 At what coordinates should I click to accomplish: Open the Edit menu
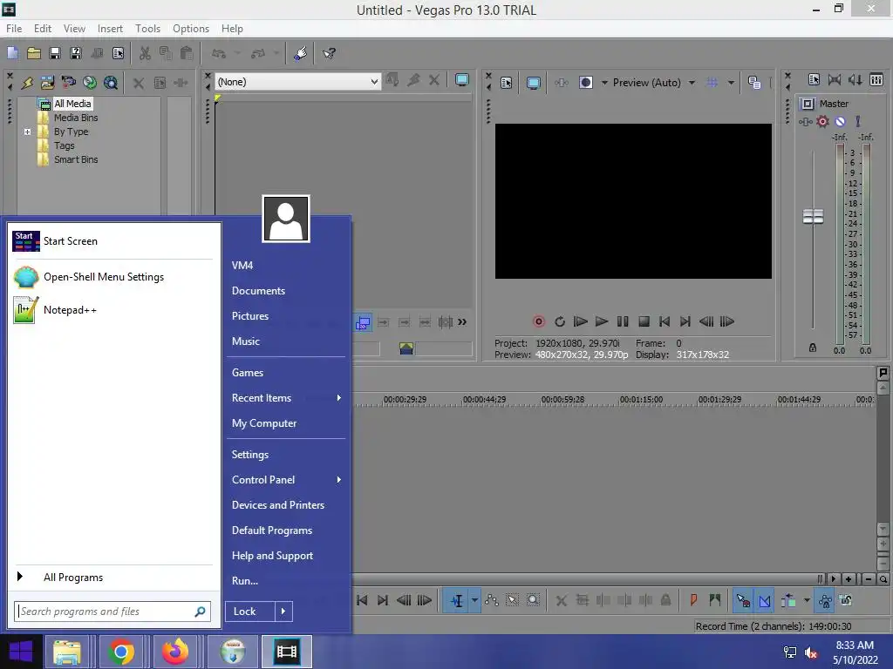coord(43,29)
